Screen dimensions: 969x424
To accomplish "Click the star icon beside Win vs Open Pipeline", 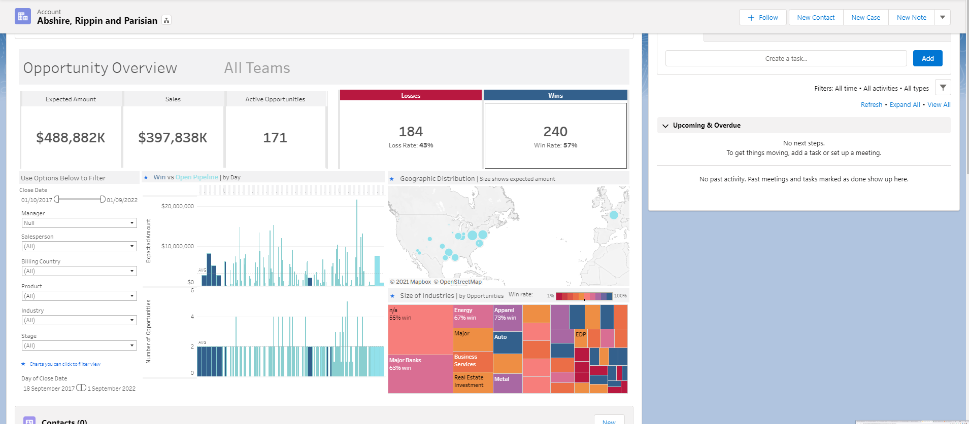I will 146,177.
